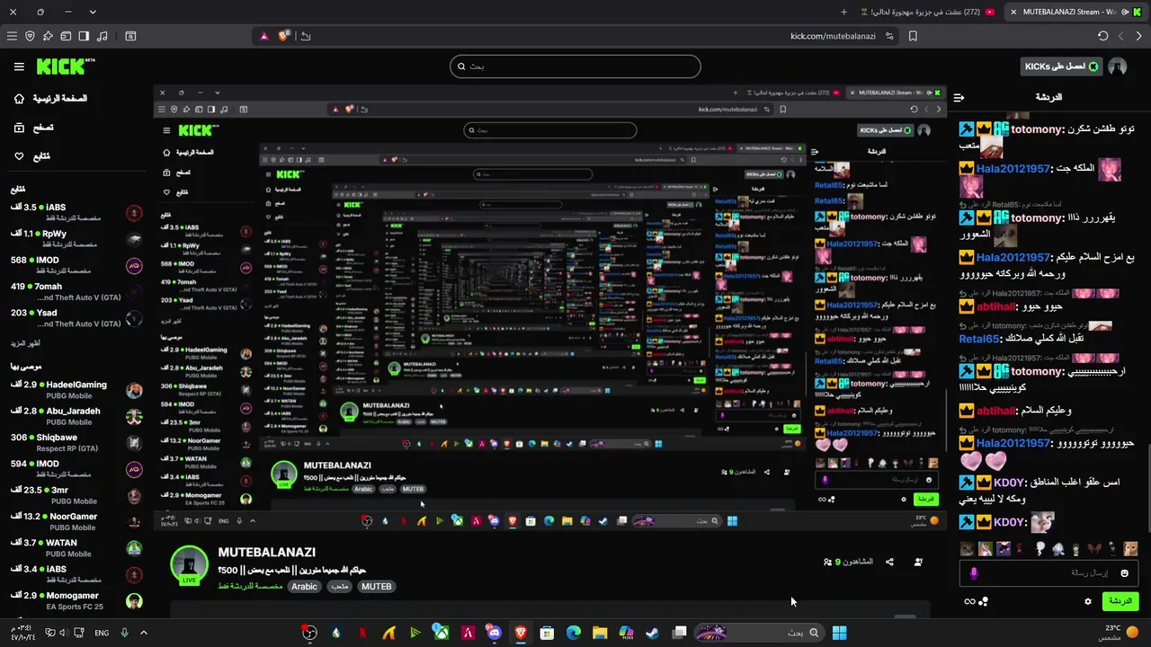Image resolution: width=1151 pixels, height=647 pixels.
Task: Focus the chat message input إرسال رسالة
Action: coord(1048,572)
